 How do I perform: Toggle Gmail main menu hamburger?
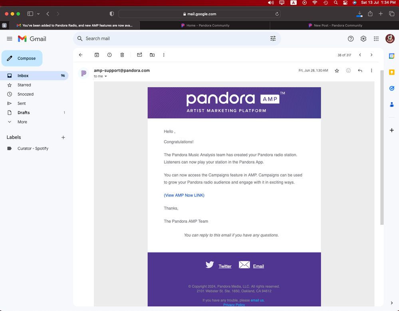(10, 39)
